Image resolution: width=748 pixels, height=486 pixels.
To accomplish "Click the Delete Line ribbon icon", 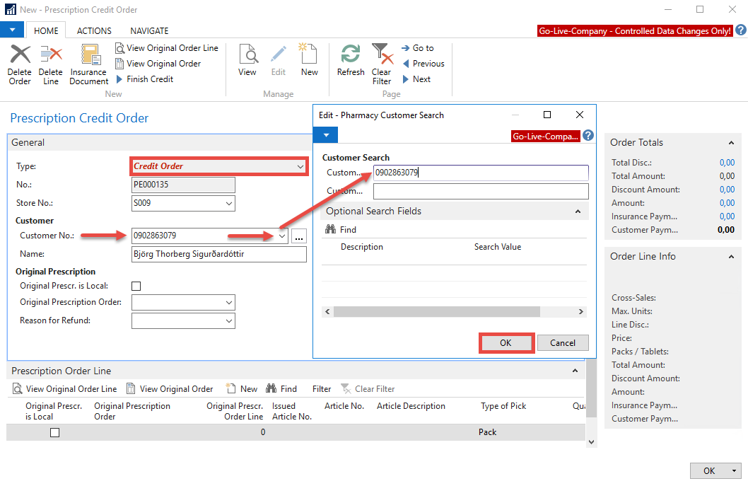I will [x=50, y=54].
